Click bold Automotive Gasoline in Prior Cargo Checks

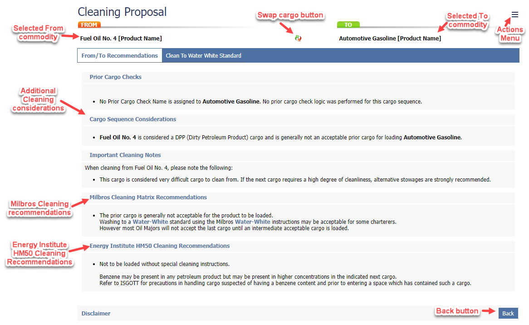click(231, 102)
